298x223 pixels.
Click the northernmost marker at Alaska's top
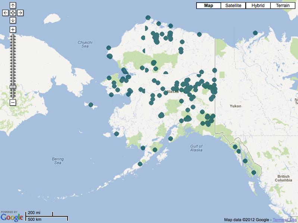click(148, 17)
